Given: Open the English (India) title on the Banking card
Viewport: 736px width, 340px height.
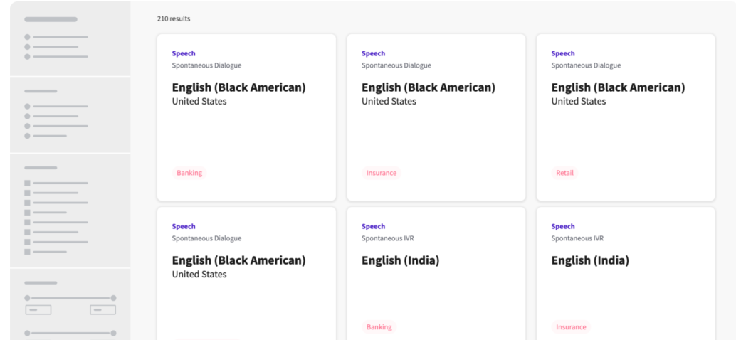Looking at the screenshot, I should 400,261.
